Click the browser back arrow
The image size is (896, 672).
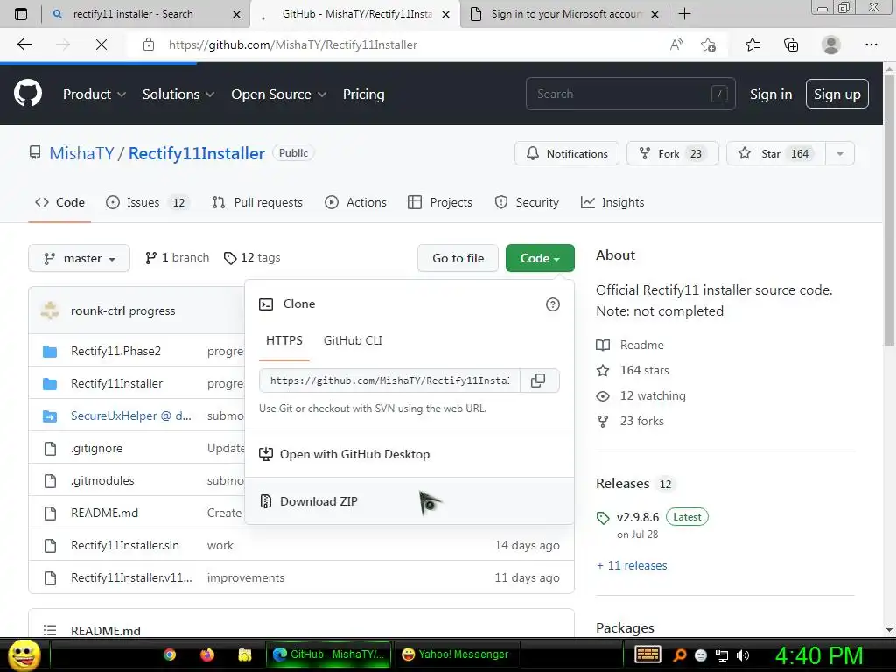click(24, 45)
